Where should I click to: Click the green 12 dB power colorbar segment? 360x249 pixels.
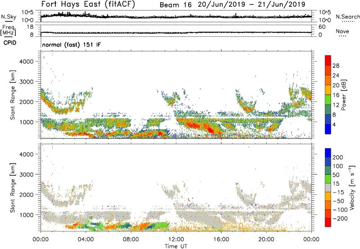(x=328, y=100)
